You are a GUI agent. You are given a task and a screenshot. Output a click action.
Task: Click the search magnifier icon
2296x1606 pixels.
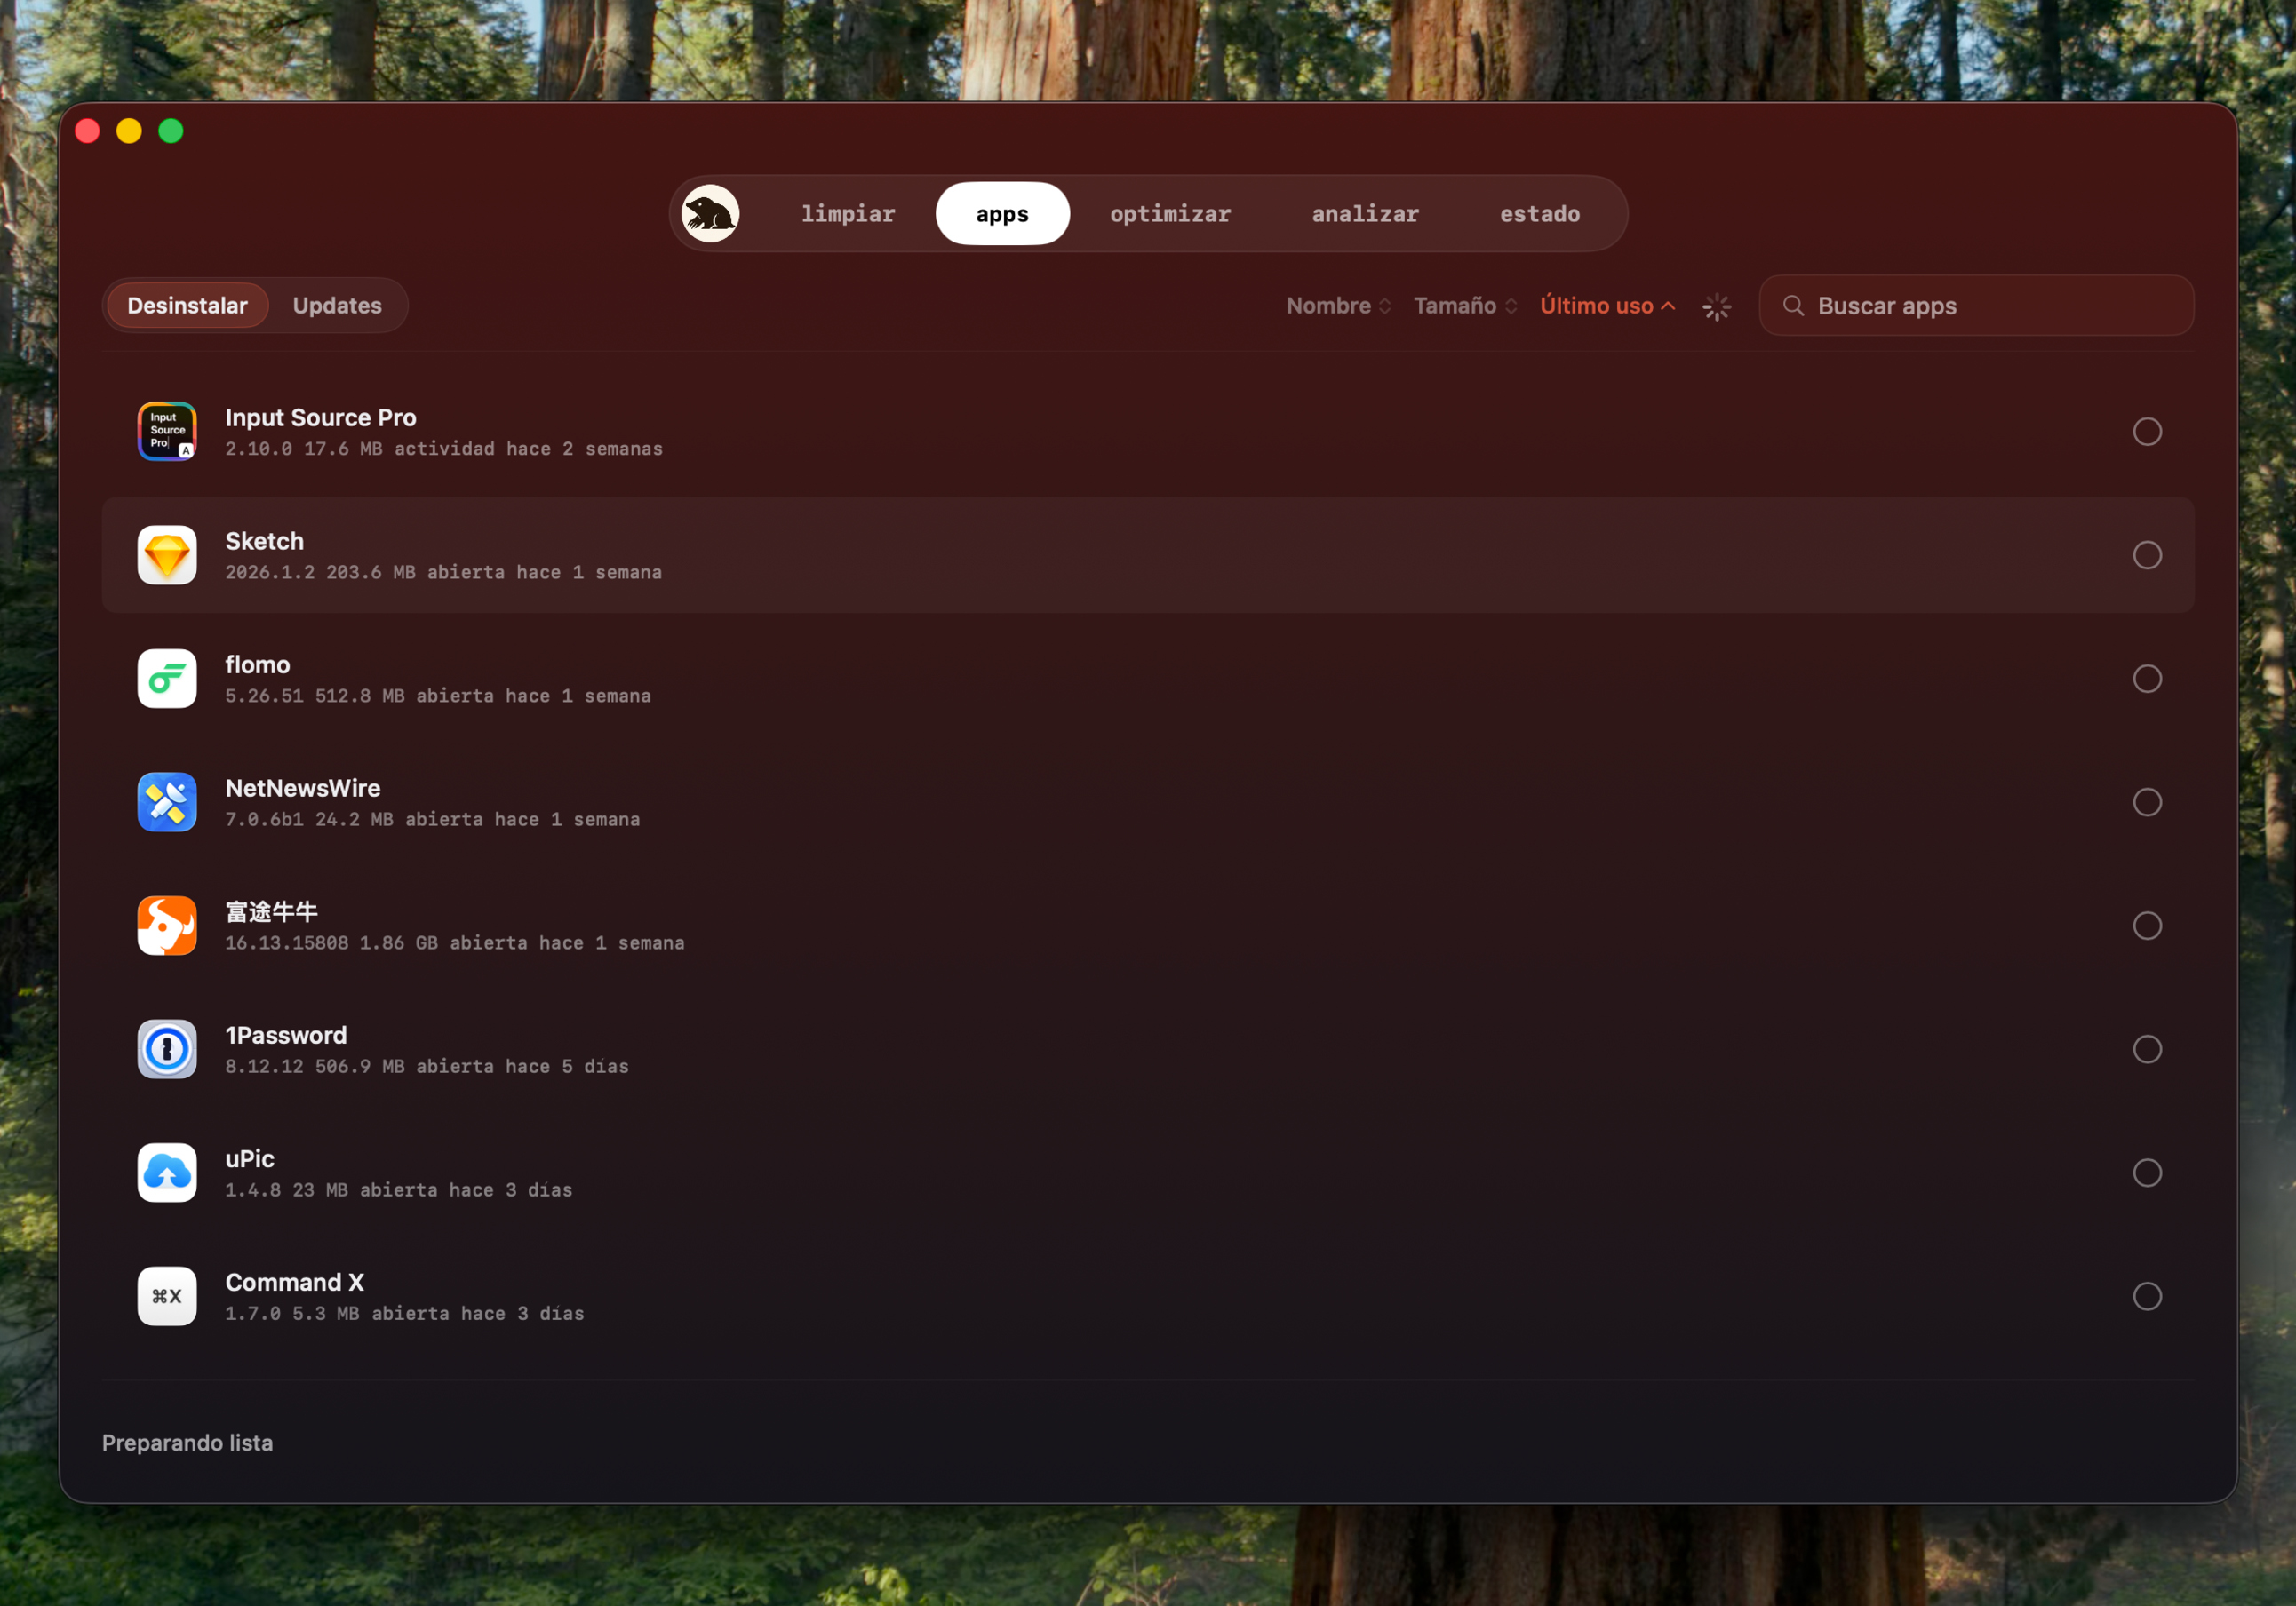click(1793, 305)
